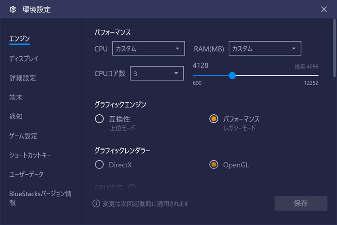Click the RAM slider handle
The image size is (337, 225).
tap(232, 75)
